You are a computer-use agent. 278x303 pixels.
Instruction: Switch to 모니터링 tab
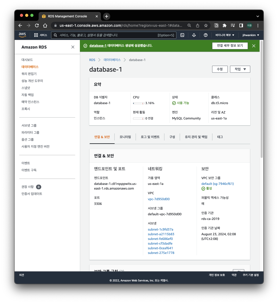(x=125, y=137)
